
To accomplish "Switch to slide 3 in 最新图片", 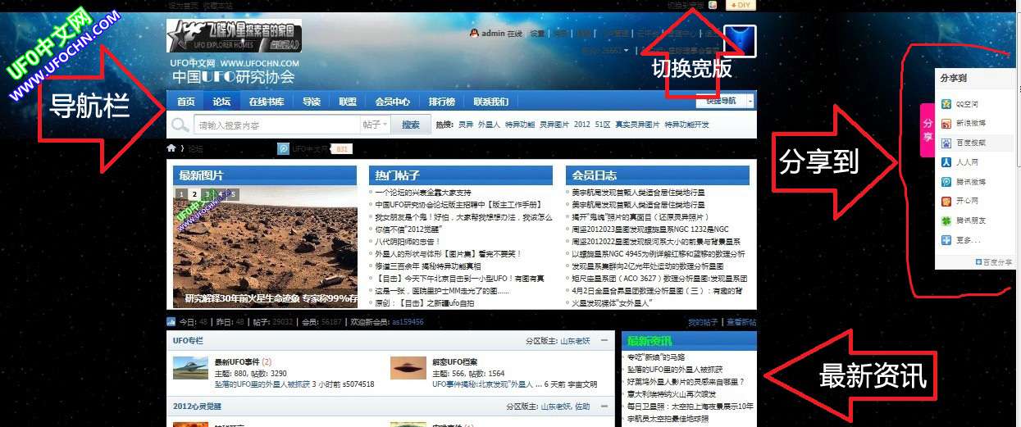I will click(208, 194).
